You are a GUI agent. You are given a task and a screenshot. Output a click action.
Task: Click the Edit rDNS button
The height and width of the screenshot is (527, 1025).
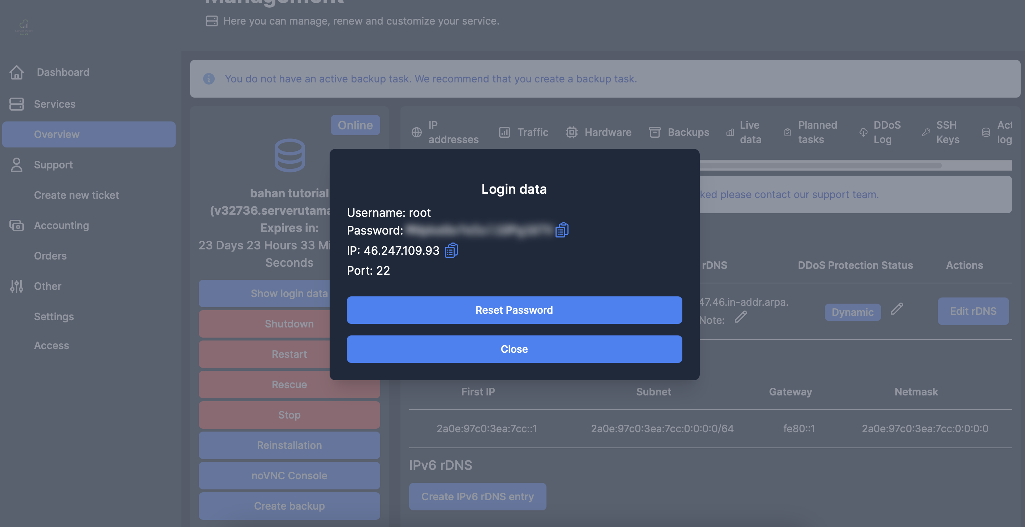click(x=973, y=311)
